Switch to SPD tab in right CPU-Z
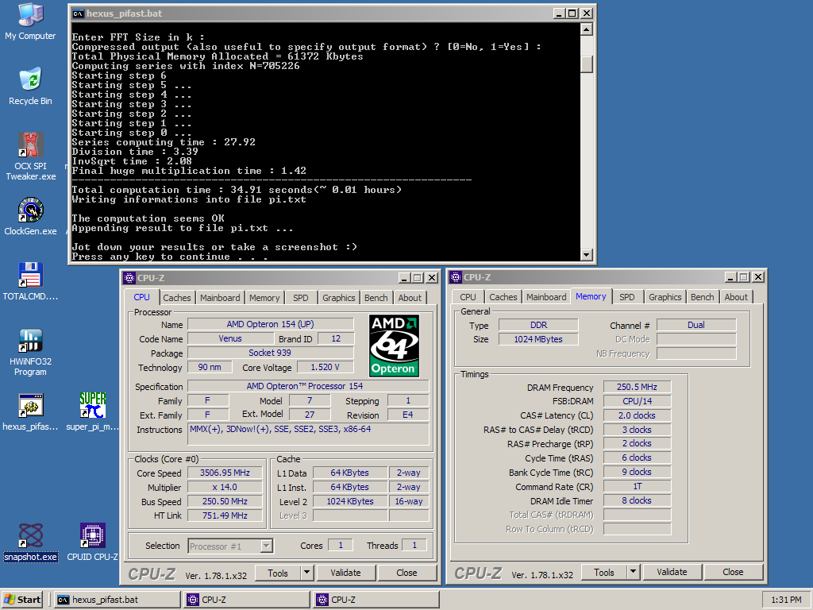 [x=627, y=297]
